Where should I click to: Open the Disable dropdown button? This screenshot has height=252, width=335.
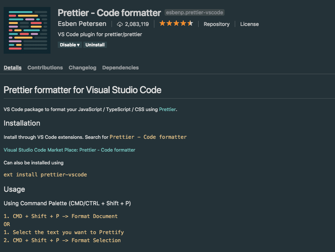point(69,45)
